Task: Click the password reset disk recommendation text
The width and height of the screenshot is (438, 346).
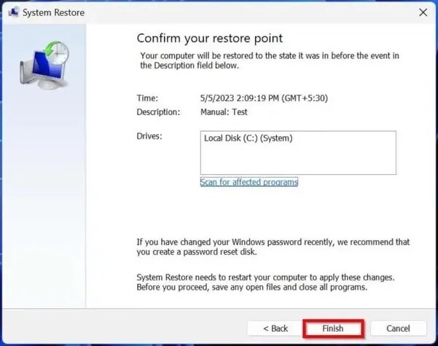Action: [273, 247]
